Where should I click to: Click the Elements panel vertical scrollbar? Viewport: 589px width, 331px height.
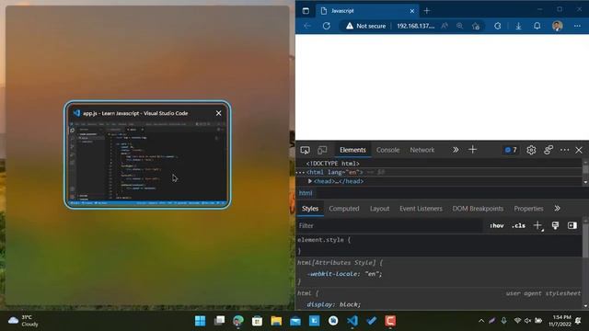tap(585, 172)
